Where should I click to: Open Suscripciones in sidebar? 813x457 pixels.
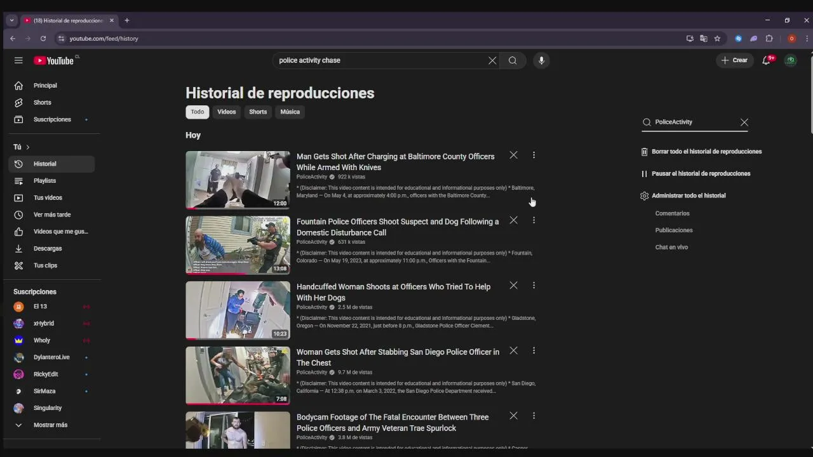(51, 119)
